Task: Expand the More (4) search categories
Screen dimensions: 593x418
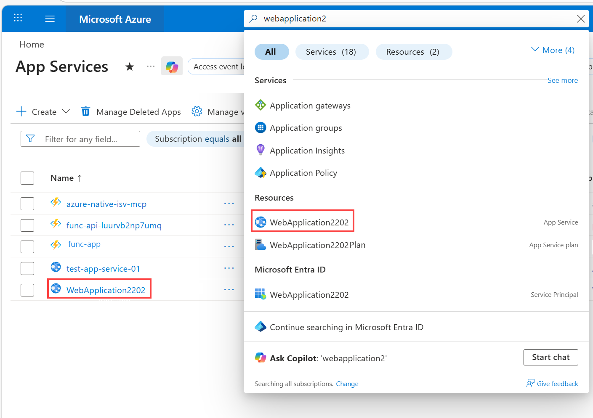Action: click(x=553, y=50)
